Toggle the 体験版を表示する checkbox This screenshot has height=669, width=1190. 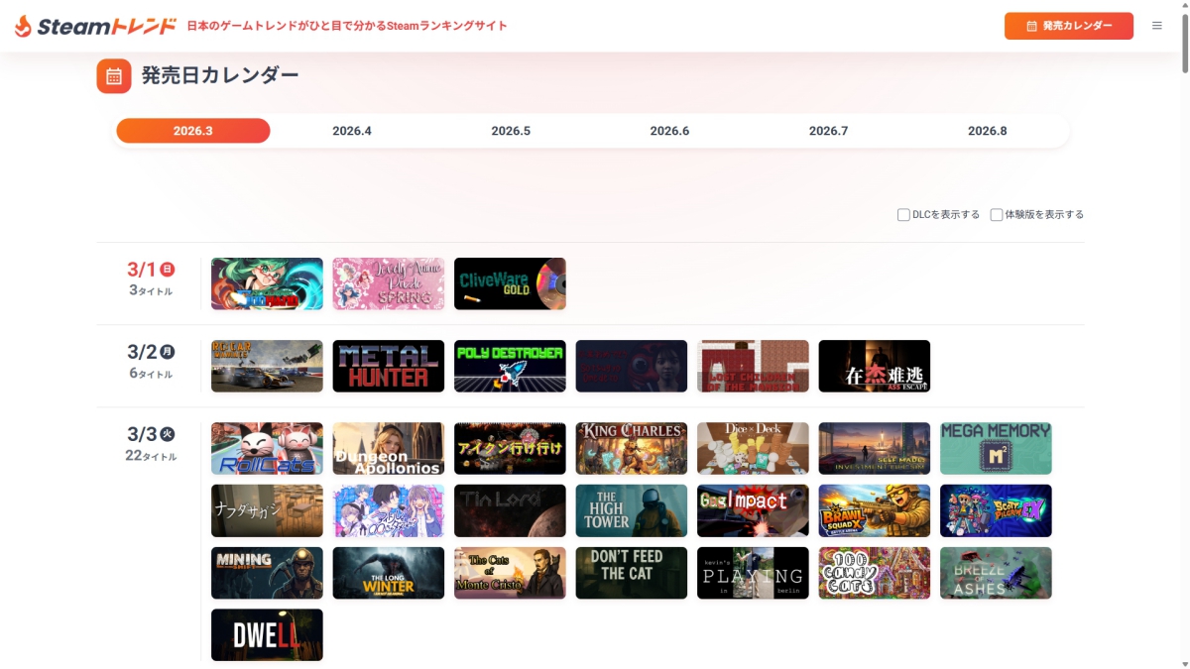click(x=997, y=215)
